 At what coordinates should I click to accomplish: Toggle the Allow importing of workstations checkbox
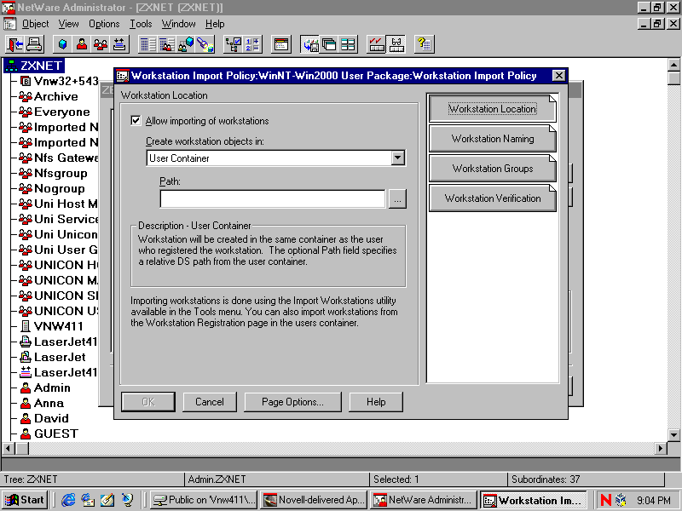coord(136,120)
